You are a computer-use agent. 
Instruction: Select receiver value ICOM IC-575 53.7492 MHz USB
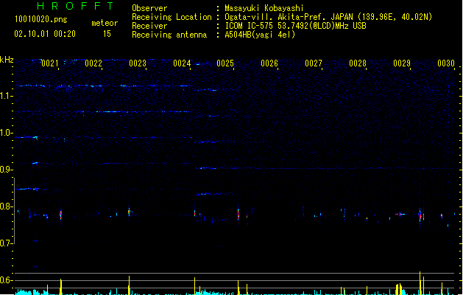(295, 26)
